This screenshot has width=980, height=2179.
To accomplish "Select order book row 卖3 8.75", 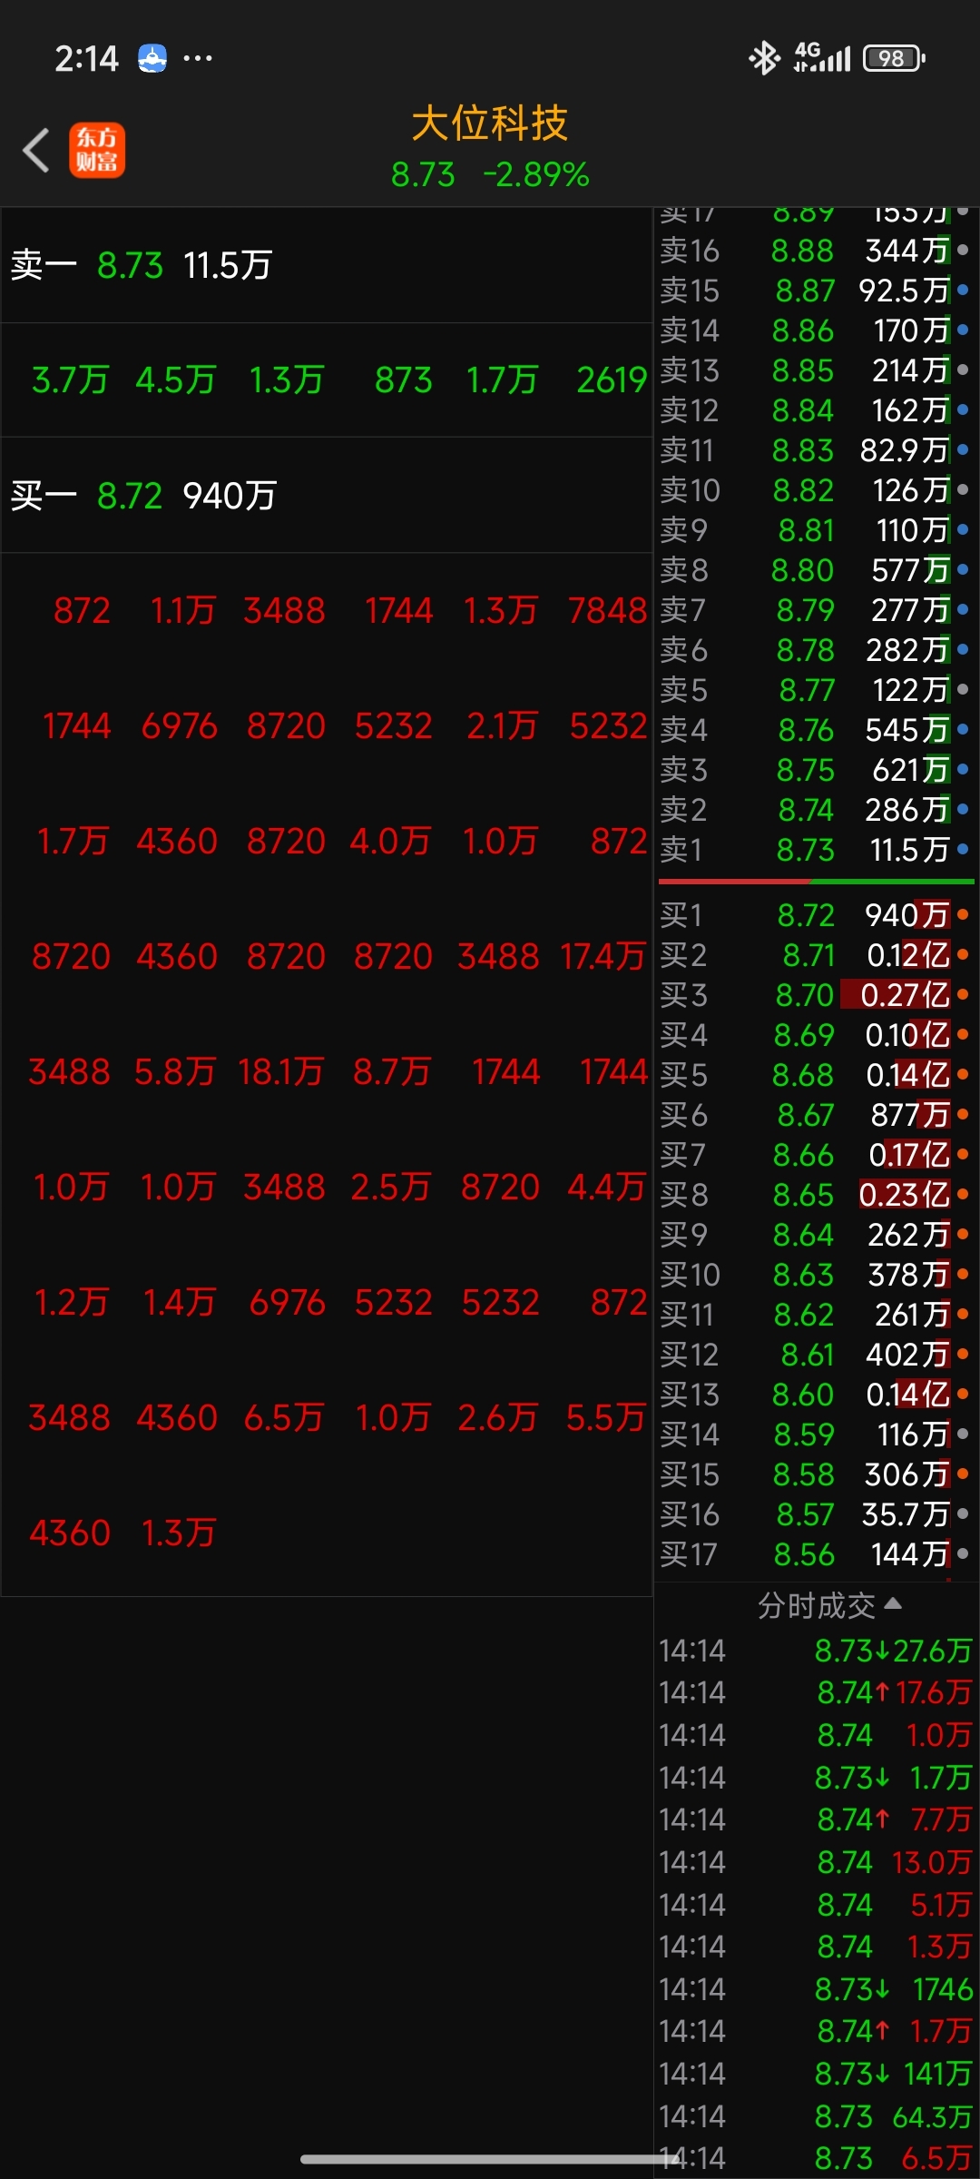I will point(815,769).
